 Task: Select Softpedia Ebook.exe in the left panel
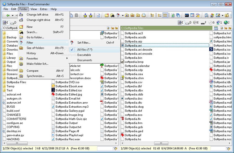[x=67, y=86]
